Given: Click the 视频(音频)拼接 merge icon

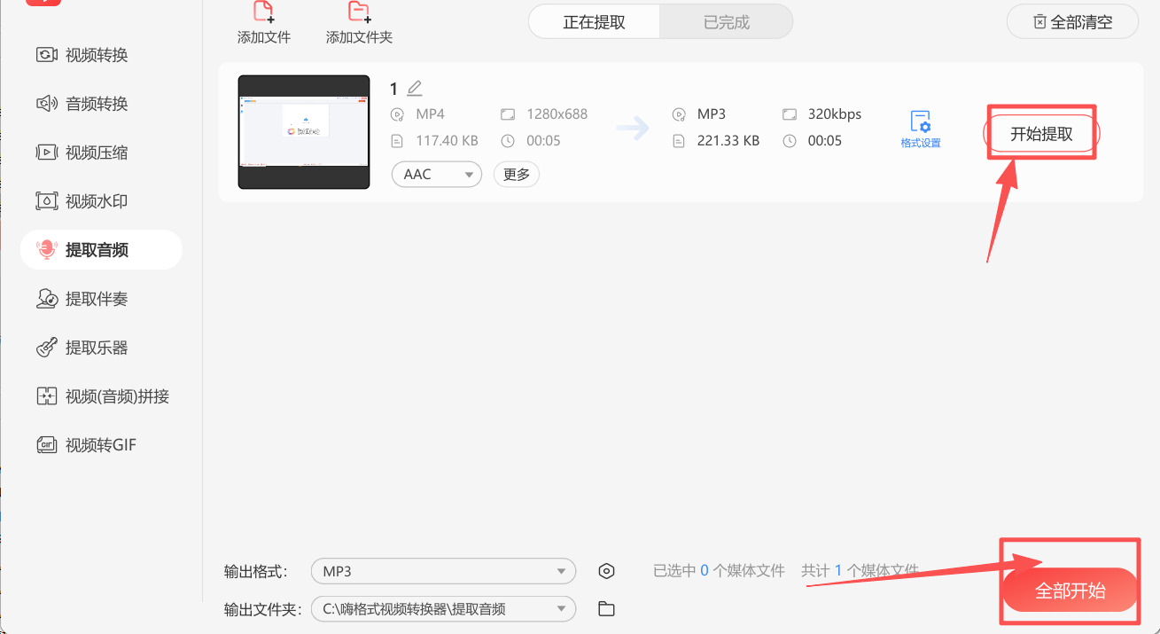Looking at the screenshot, I should [x=47, y=396].
